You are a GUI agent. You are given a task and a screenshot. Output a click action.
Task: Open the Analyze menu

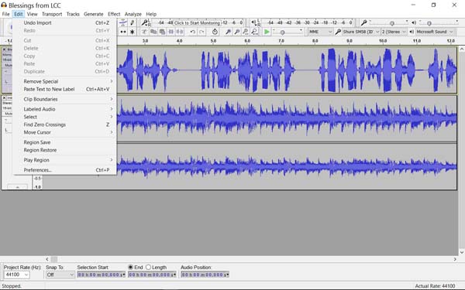[133, 14]
